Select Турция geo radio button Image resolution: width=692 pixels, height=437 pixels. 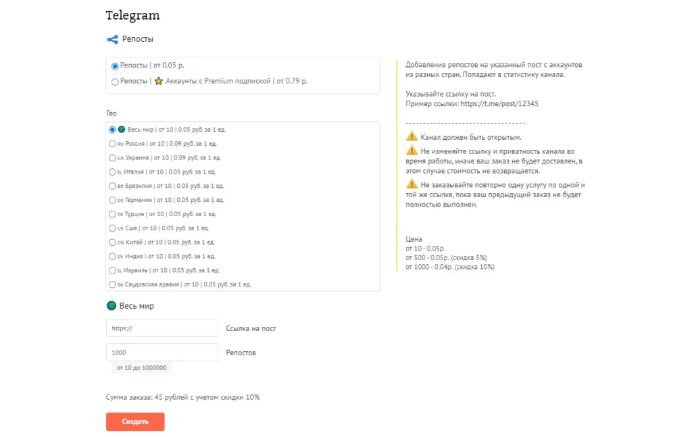[x=112, y=214]
